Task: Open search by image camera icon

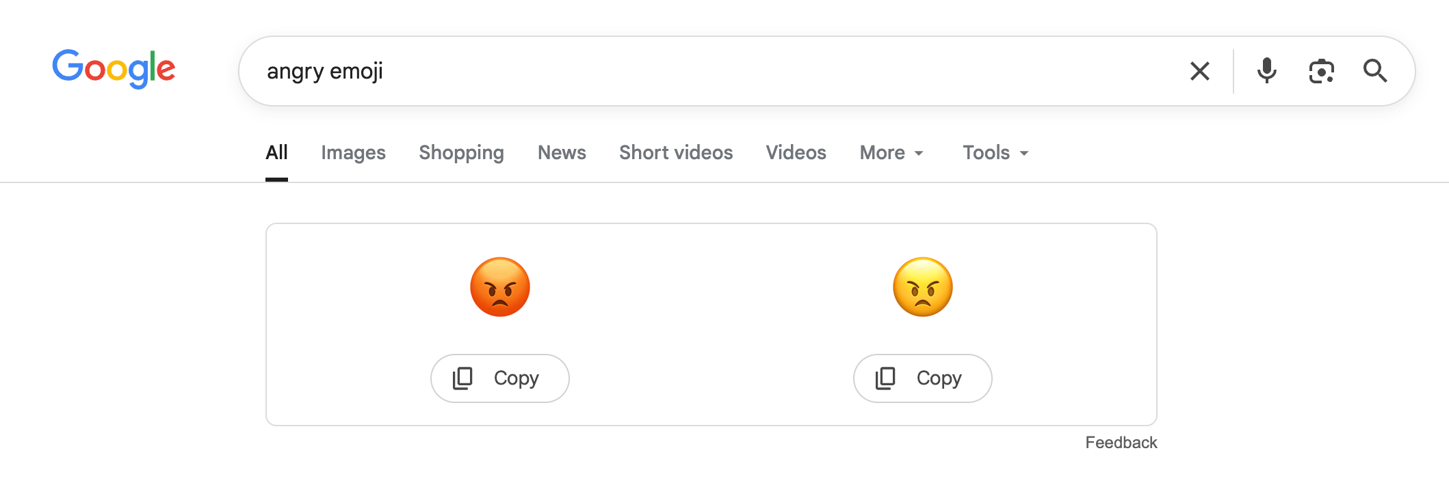Action: point(1321,71)
